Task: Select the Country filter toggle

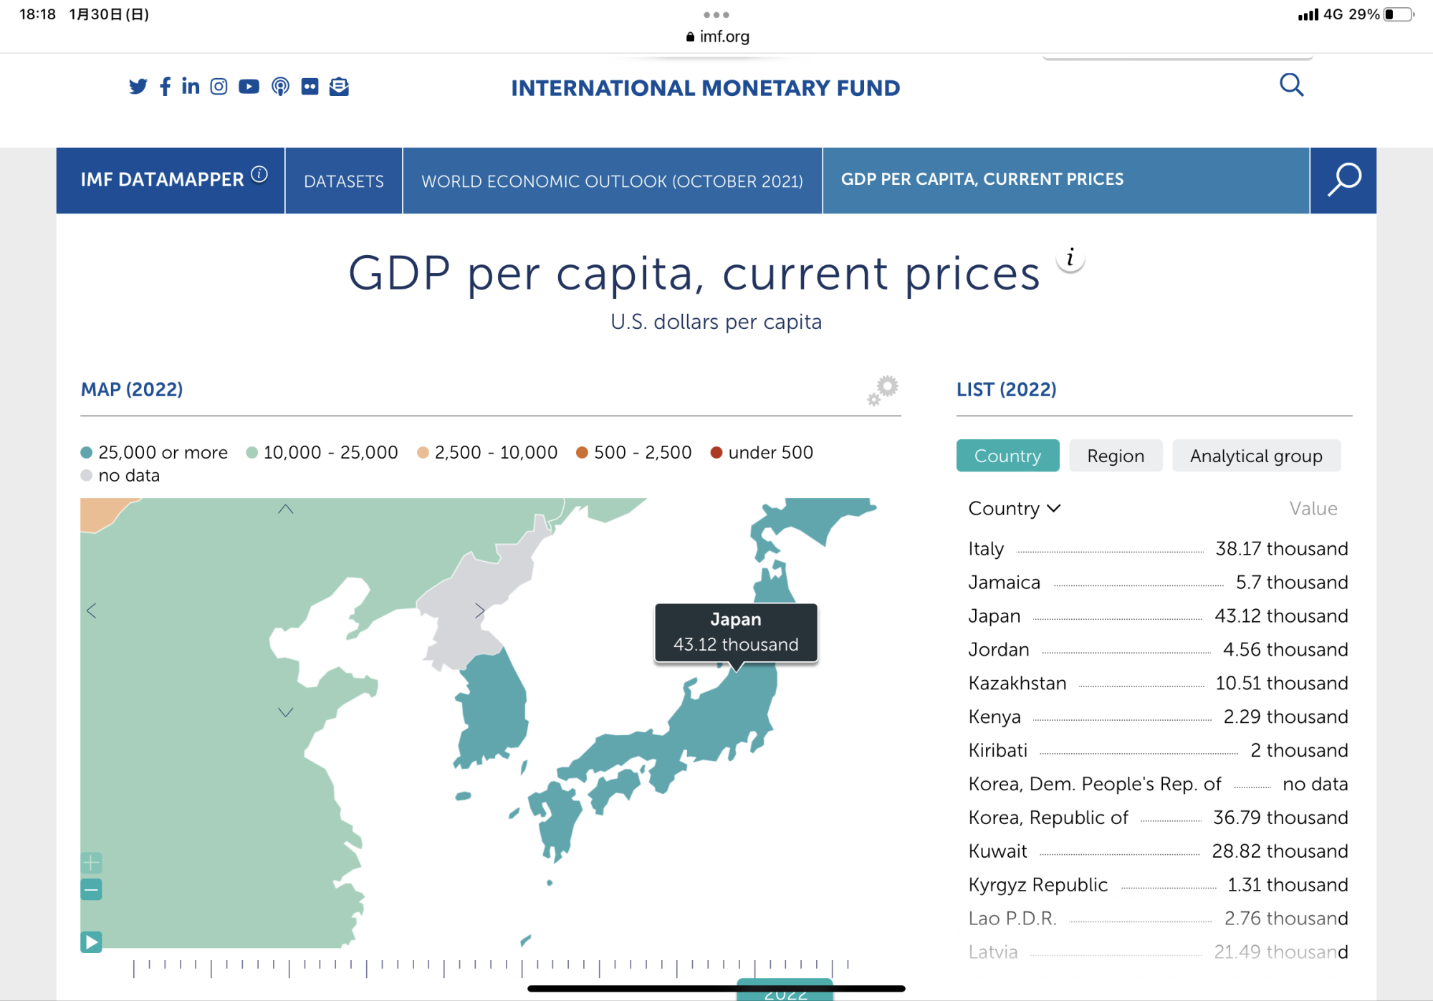Action: [x=1007, y=456]
